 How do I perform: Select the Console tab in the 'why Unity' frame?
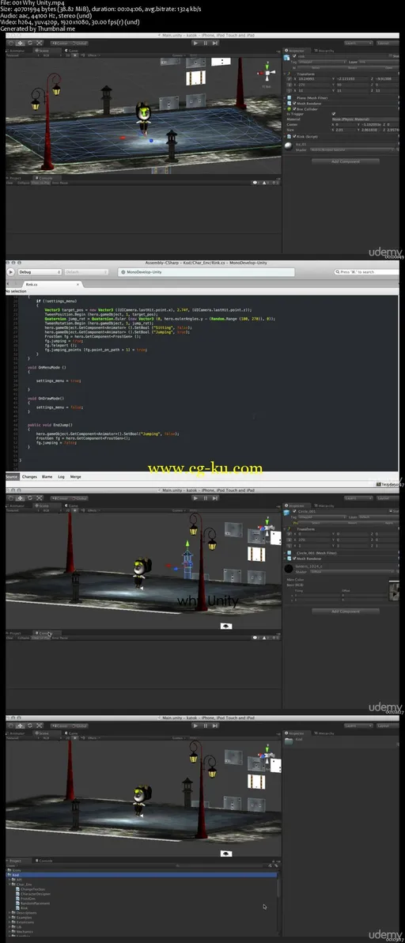(45, 633)
